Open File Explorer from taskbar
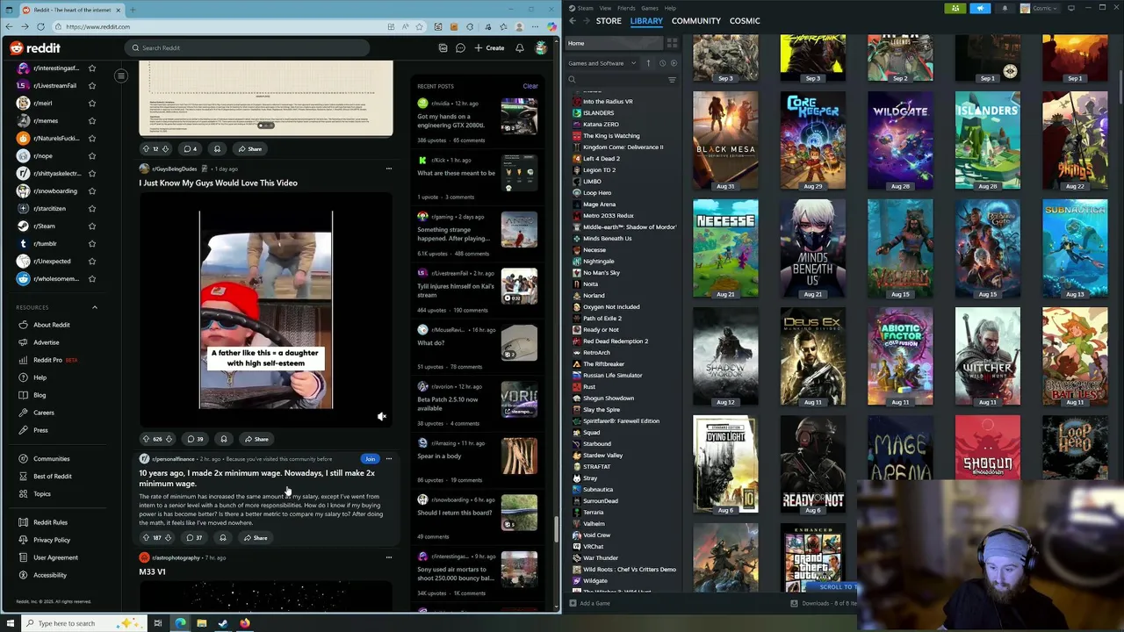The height and width of the screenshot is (632, 1124). click(x=201, y=623)
